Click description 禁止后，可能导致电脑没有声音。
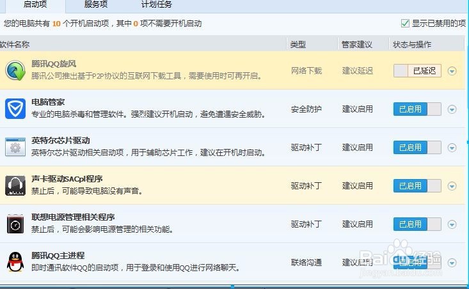 click(x=88, y=191)
